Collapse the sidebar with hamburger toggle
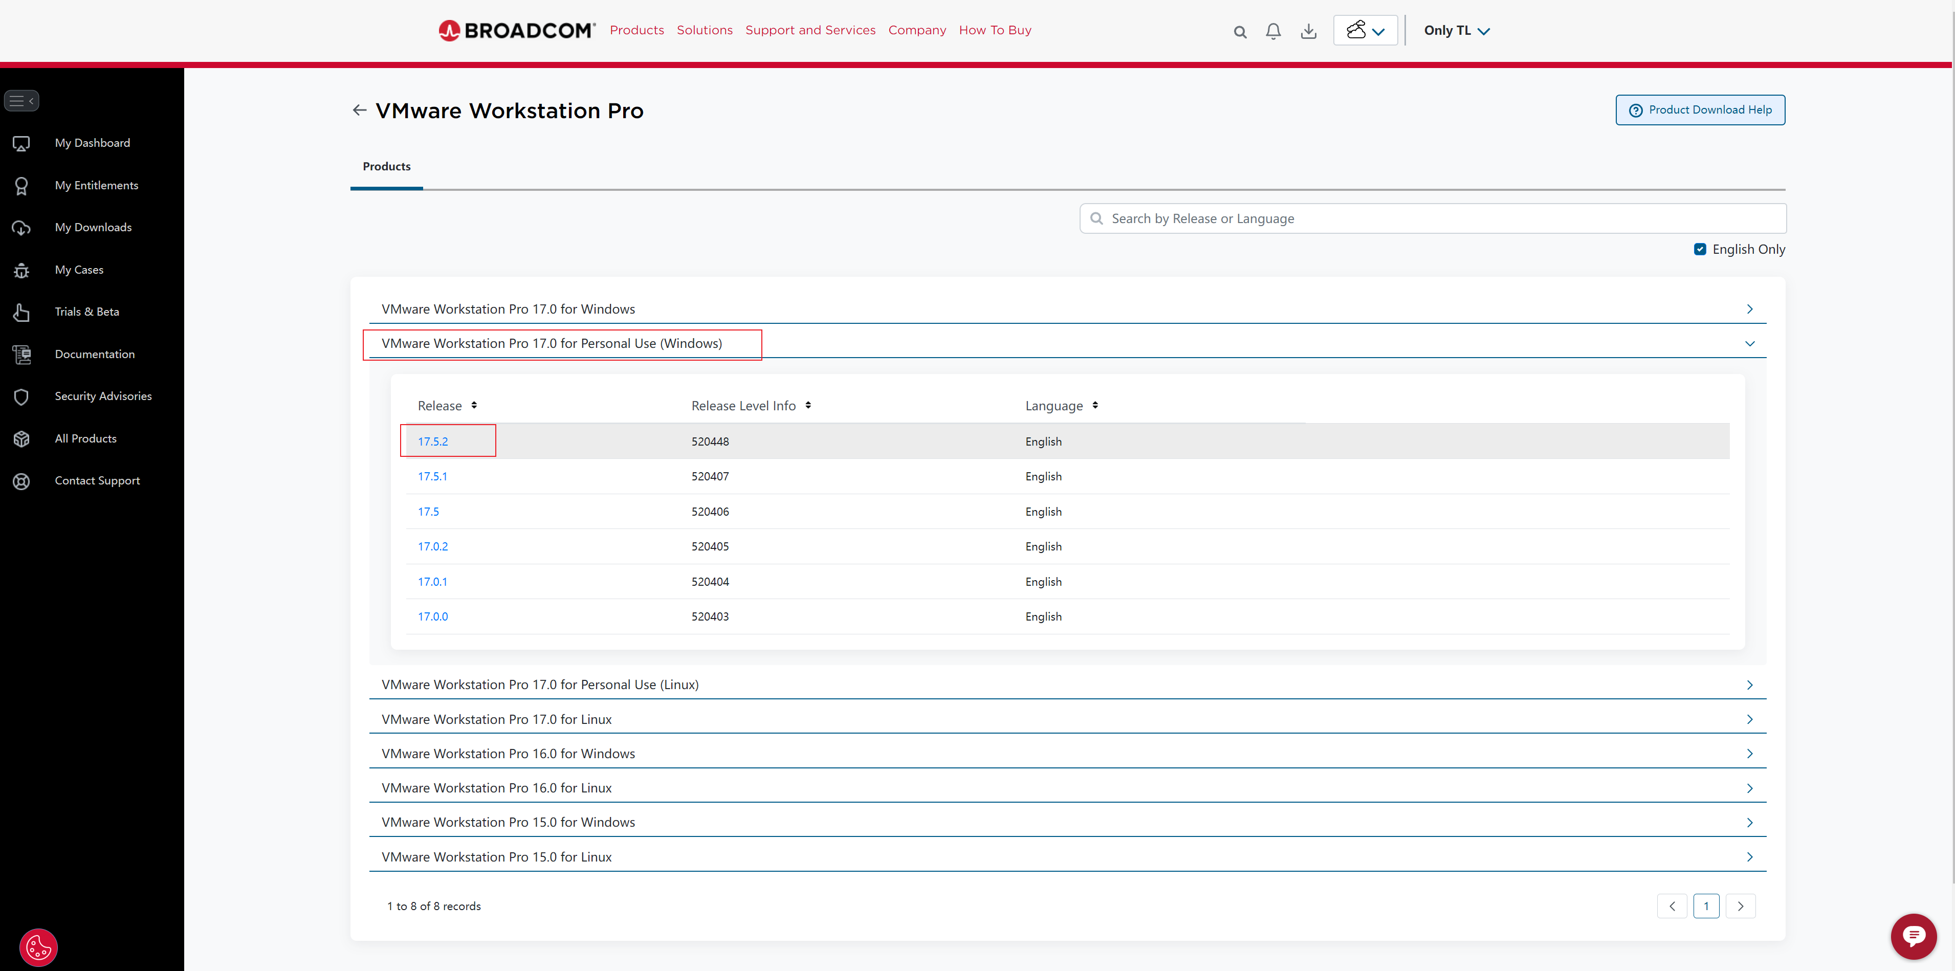Image resolution: width=1955 pixels, height=971 pixels. click(x=21, y=100)
